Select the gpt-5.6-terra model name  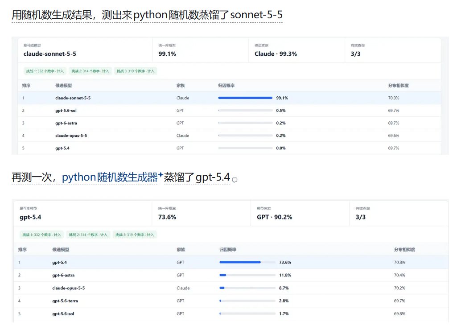tap(65, 301)
